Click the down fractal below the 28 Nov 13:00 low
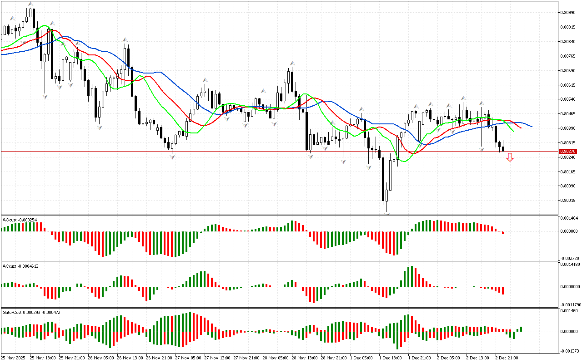 point(310,157)
